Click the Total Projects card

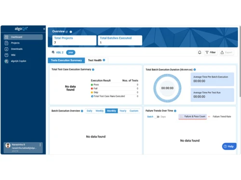click(74, 40)
